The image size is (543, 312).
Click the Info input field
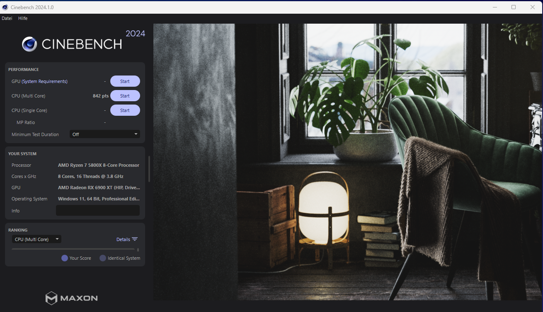tap(98, 210)
